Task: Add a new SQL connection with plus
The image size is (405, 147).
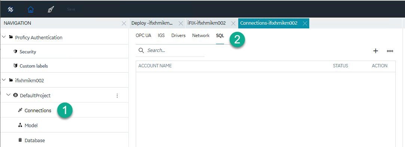Action: pyautogui.click(x=375, y=51)
